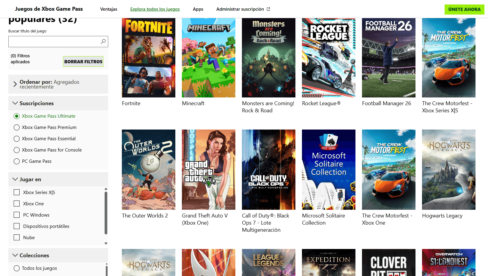Open the Ventajas navigation tab

point(108,9)
